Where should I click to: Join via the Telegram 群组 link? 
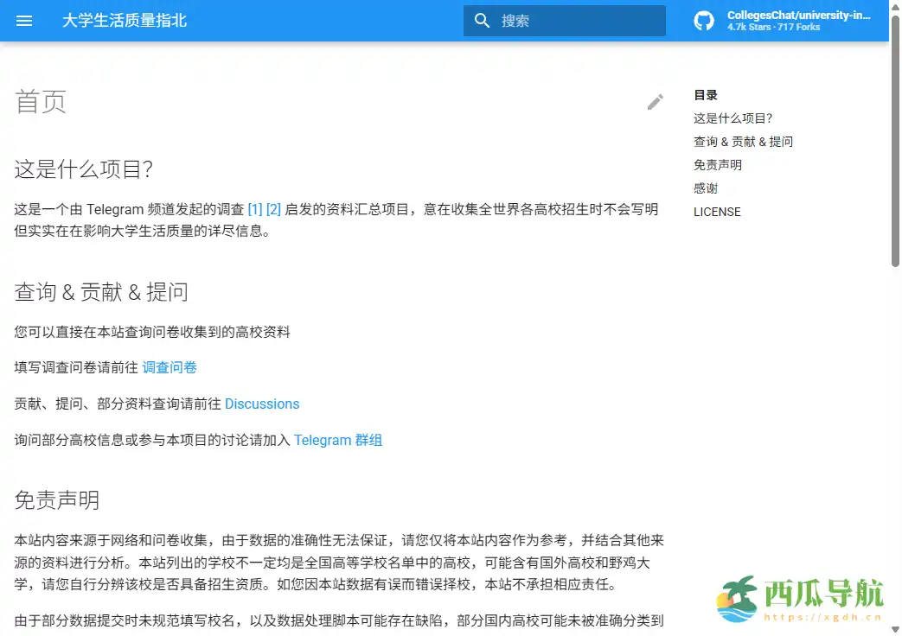coord(338,440)
